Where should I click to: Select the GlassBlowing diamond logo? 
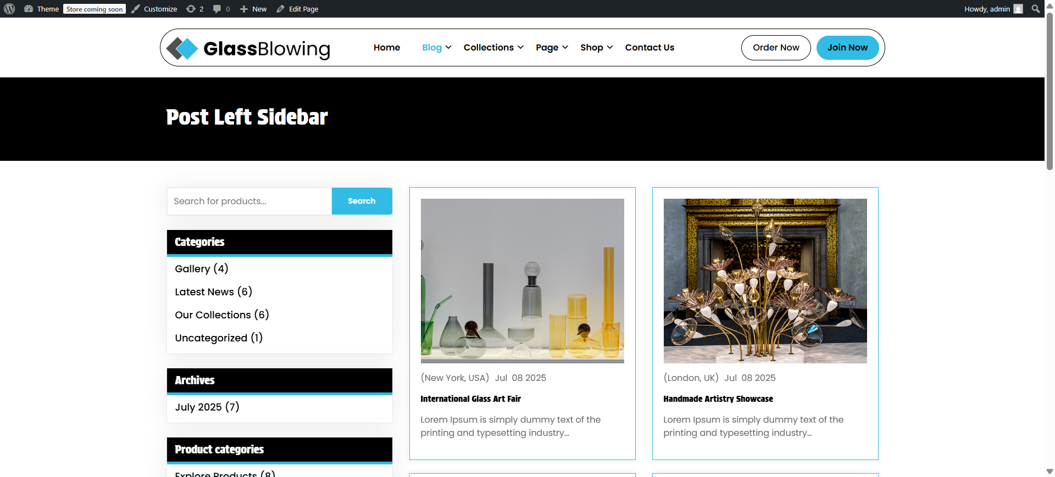click(x=182, y=48)
